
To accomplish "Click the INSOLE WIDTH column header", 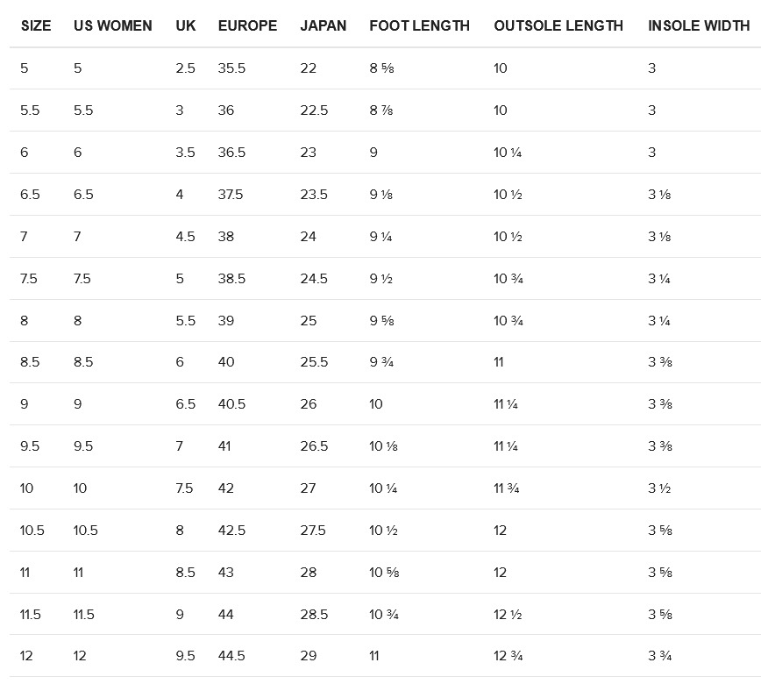I will [x=699, y=26].
